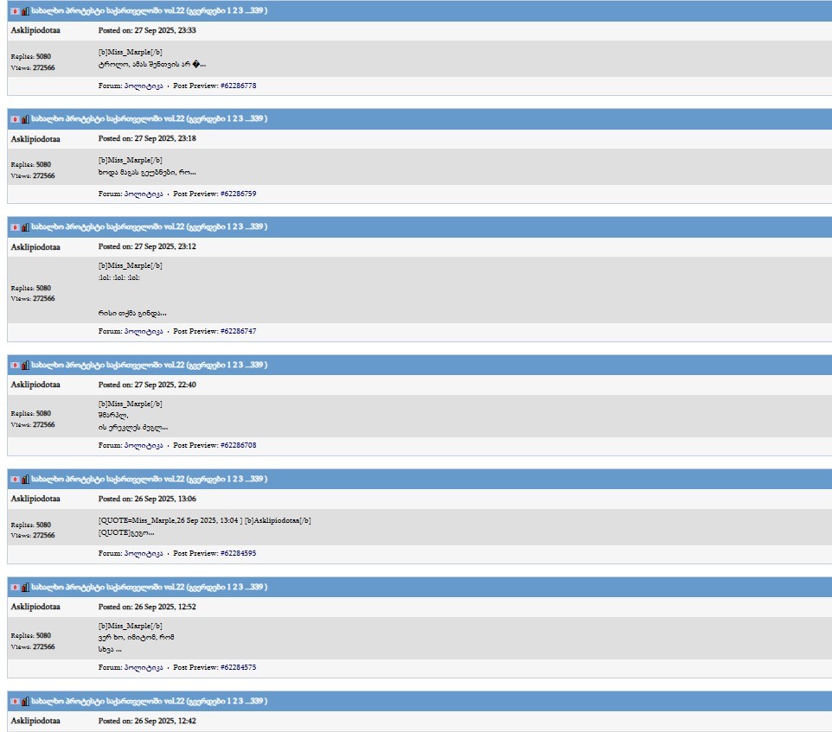
Task: Go to page 2 in the 23:18 post title
Action: pos(235,118)
